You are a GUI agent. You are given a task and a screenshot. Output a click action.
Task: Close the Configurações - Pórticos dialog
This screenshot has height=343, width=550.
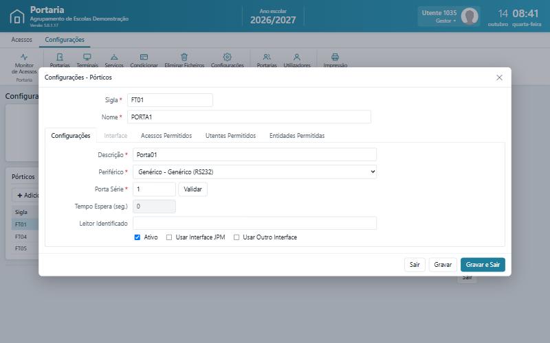pos(499,78)
